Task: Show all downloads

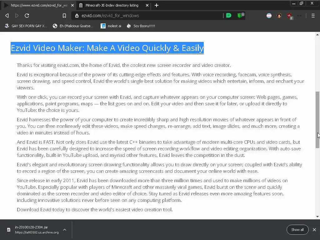Action: pos(297,230)
